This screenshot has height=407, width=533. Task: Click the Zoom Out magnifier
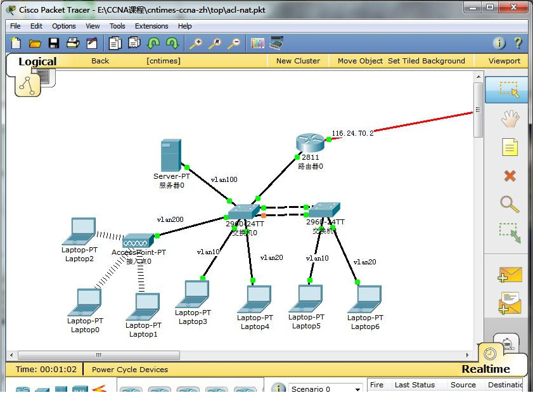coord(234,43)
